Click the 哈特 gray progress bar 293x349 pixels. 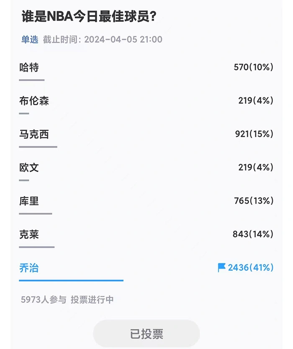click(x=32, y=80)
